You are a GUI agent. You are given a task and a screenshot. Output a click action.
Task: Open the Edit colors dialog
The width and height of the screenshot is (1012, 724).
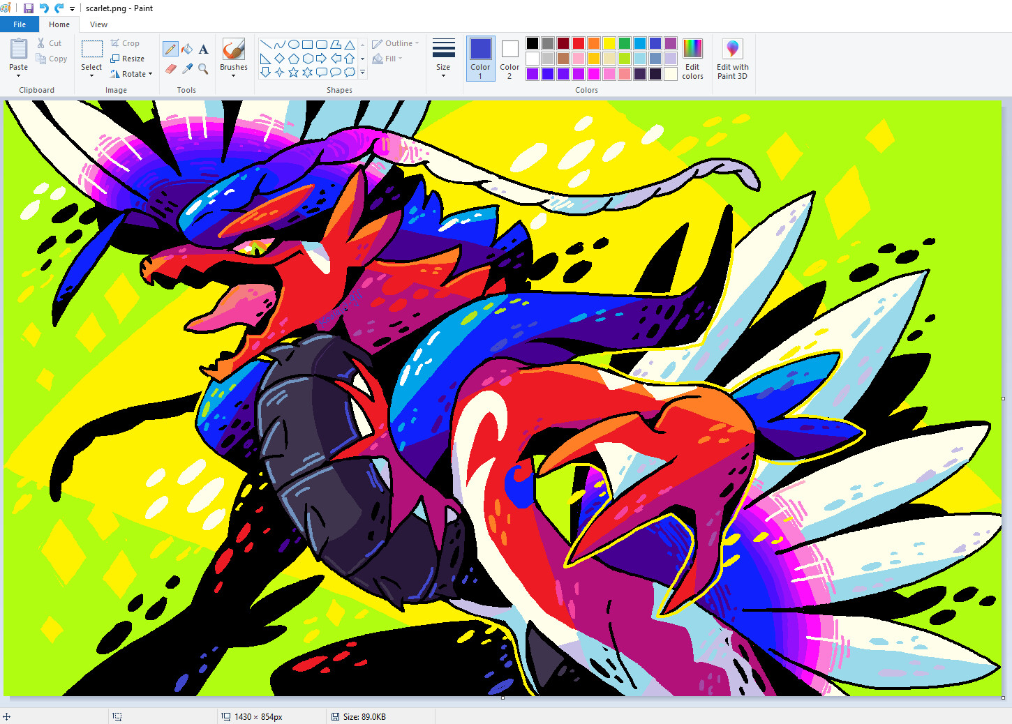pyautogui.click(x=692, y=59)
